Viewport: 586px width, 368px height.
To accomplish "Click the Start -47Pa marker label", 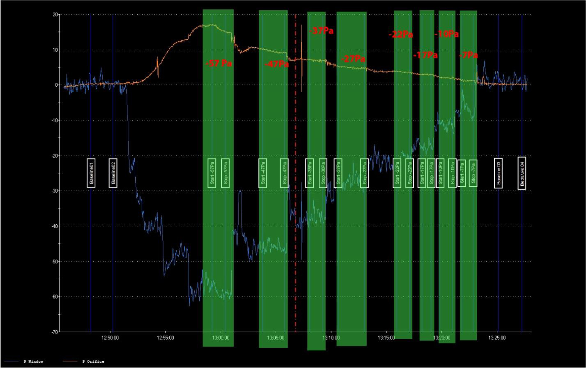I will tap(263, 173).
